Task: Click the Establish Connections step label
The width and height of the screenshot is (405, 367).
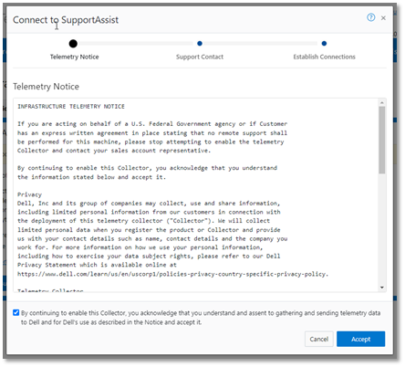Action: pyautogui.click(x=324, y=57)
